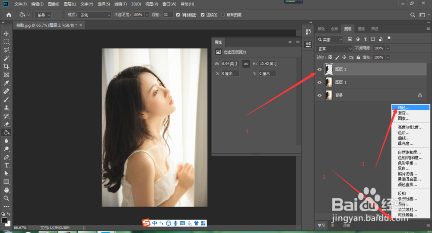432x233 pixels.
Task: Filter layers by shape layers icon
Action: pos(373,39)
